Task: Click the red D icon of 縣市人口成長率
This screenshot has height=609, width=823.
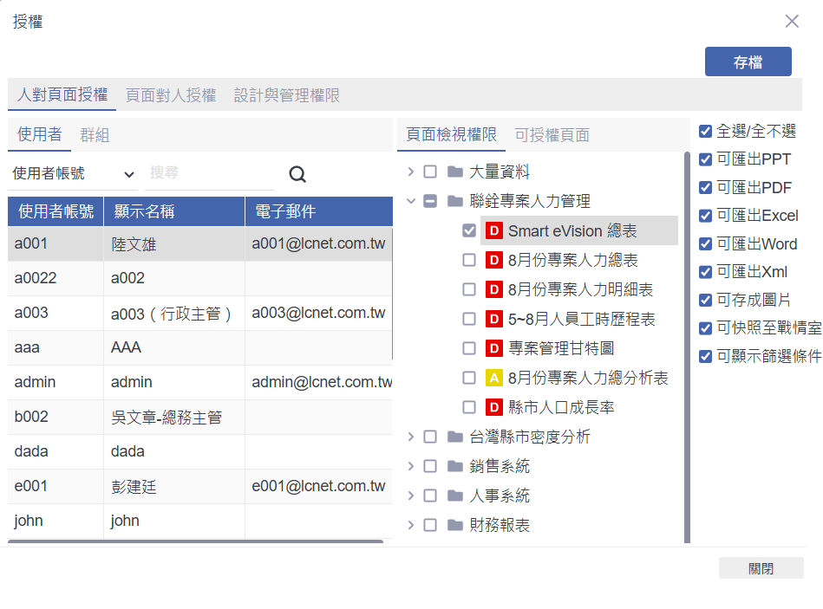Action: pyautogui.click(x=493, y=408)
